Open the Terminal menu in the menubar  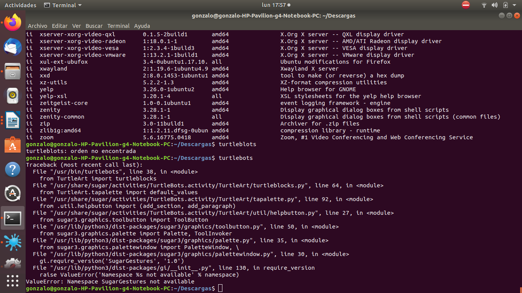coord(118,26)
